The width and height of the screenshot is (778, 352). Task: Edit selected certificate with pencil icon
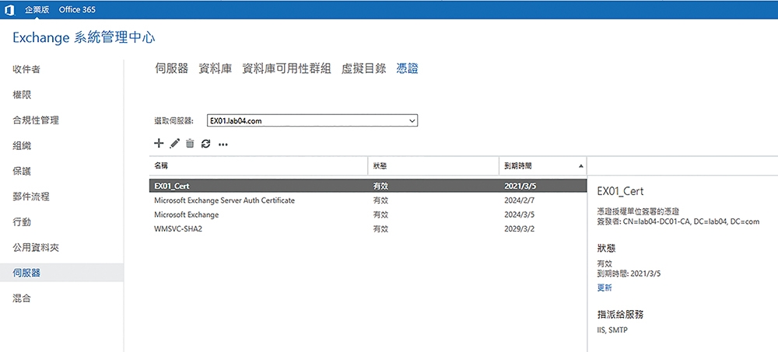point(174,144)
